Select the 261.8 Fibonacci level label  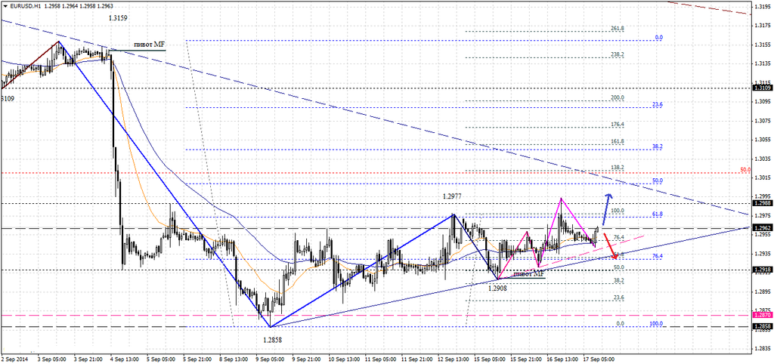point(618,29)
